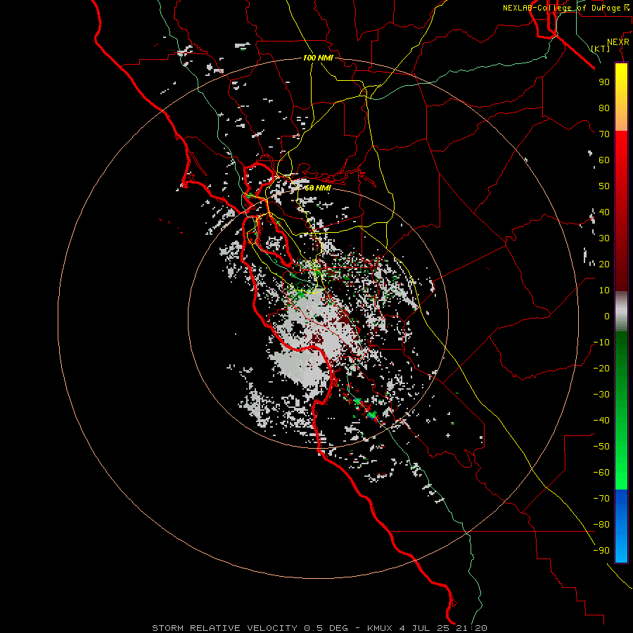This screenshot has height=633, width=633.
Task: Click the "100 NMI" range ring label
Action: (x=318, y=58)
